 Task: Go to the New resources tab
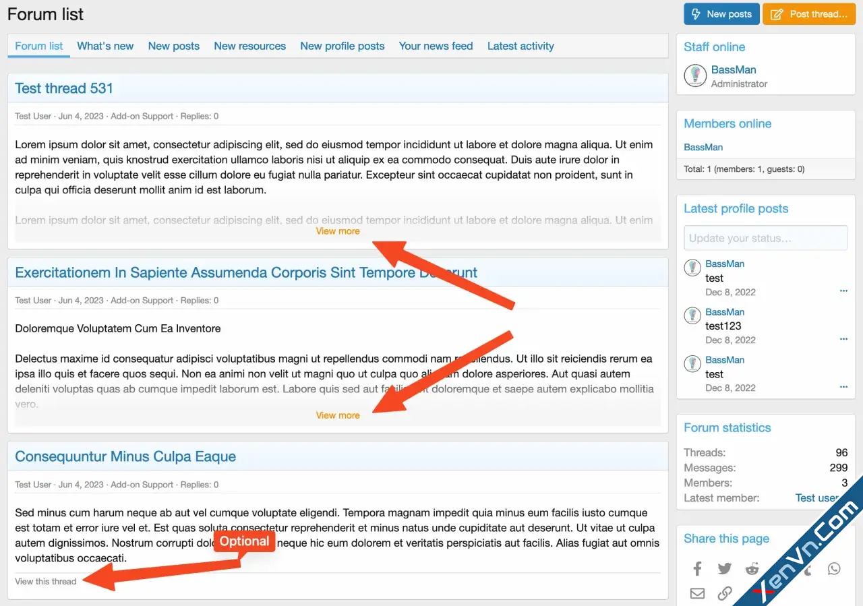pos(249,46)
